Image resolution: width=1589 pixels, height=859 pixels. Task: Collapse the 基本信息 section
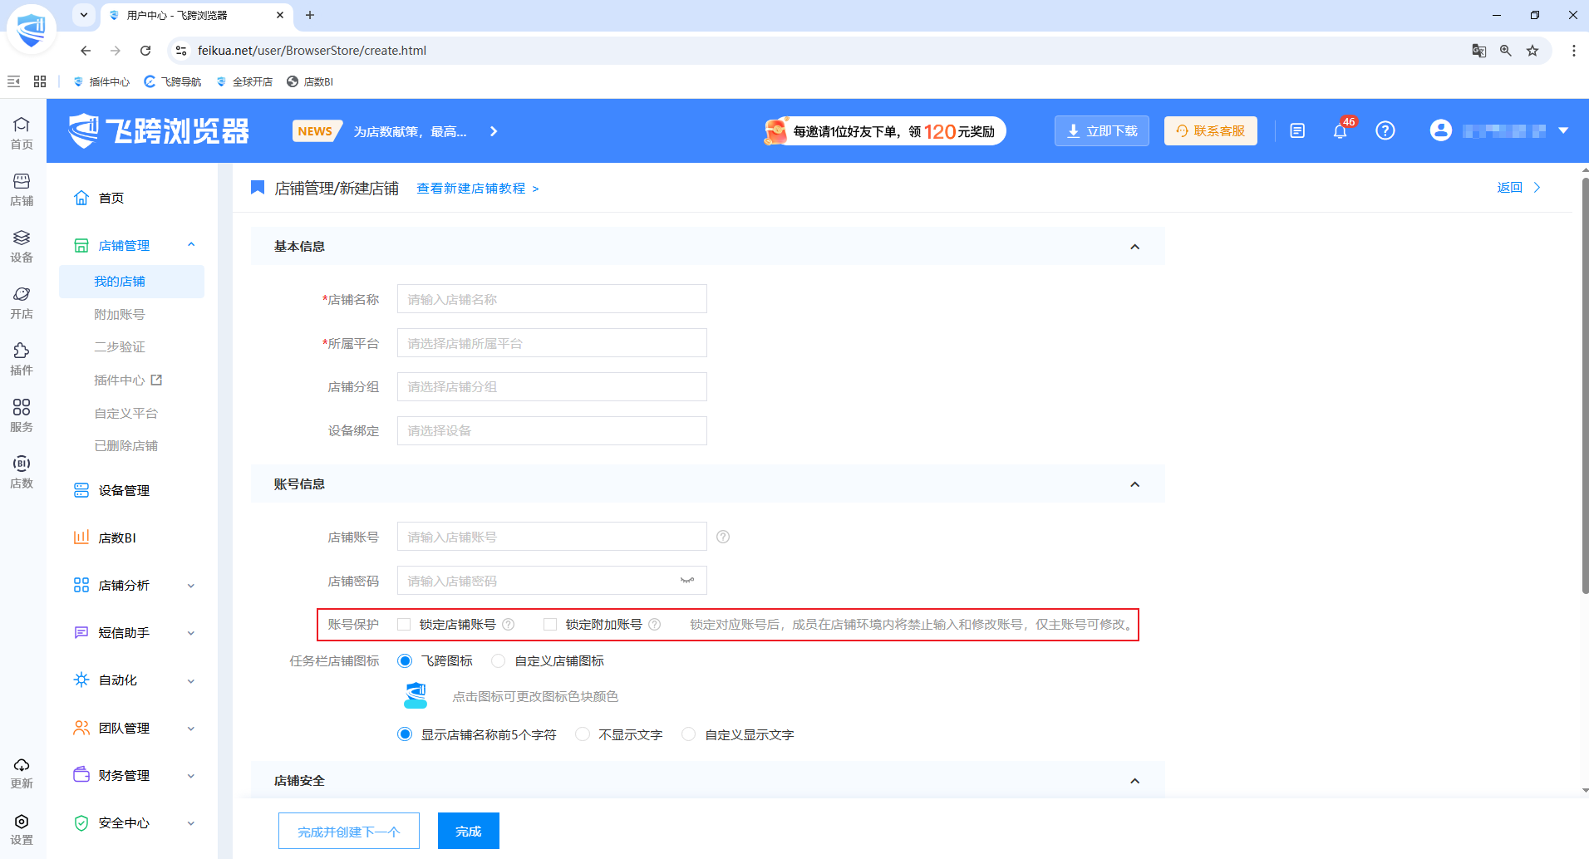point(1134,247)
